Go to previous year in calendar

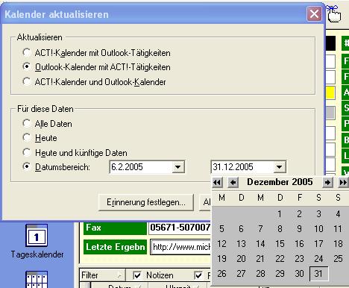pyautogui.click(x=218, y=183)
